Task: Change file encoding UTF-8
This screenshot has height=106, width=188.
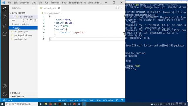Action: click(x=83, y=100)
